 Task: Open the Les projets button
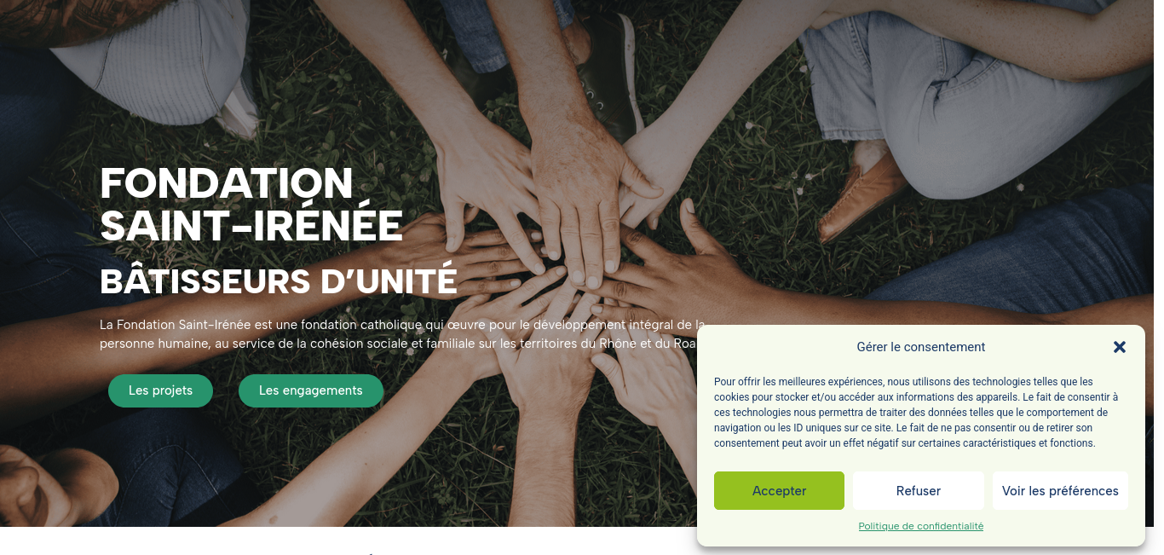(x=160, y=390)
